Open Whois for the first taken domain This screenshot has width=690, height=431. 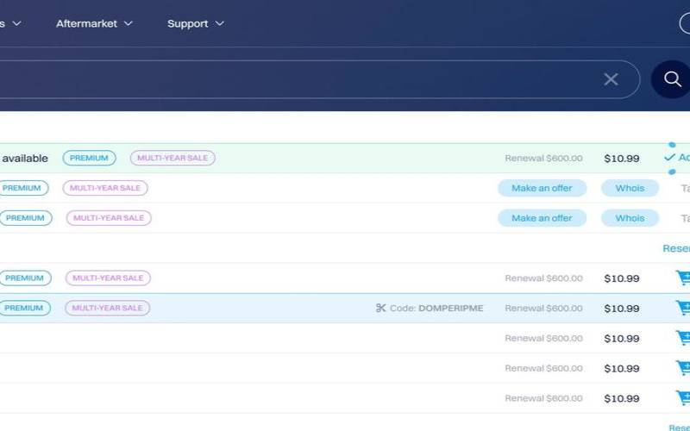[630, 188]
